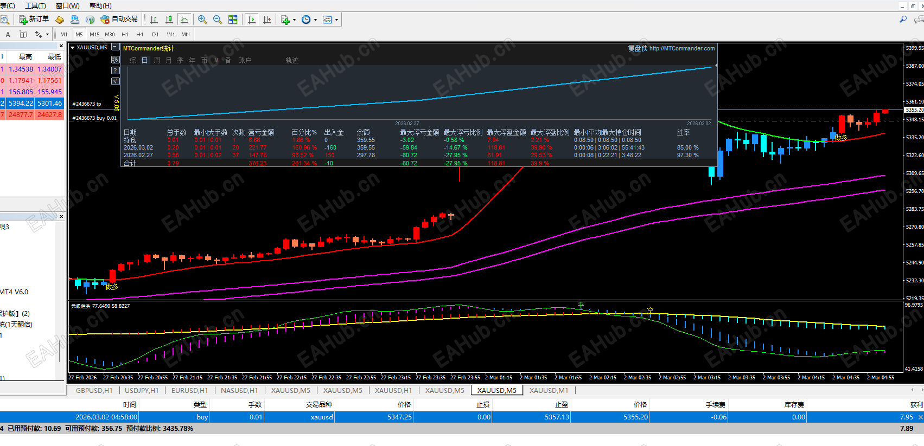Screen dimensions: 924x446
Task: Zoom in on the chart
Action: (202, 20)
